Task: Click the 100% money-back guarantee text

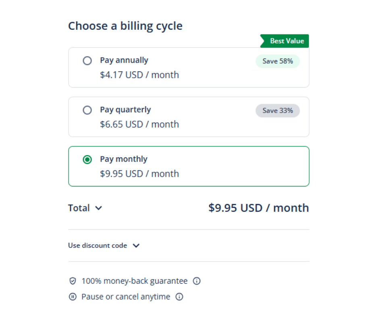Action: (134, 281)
